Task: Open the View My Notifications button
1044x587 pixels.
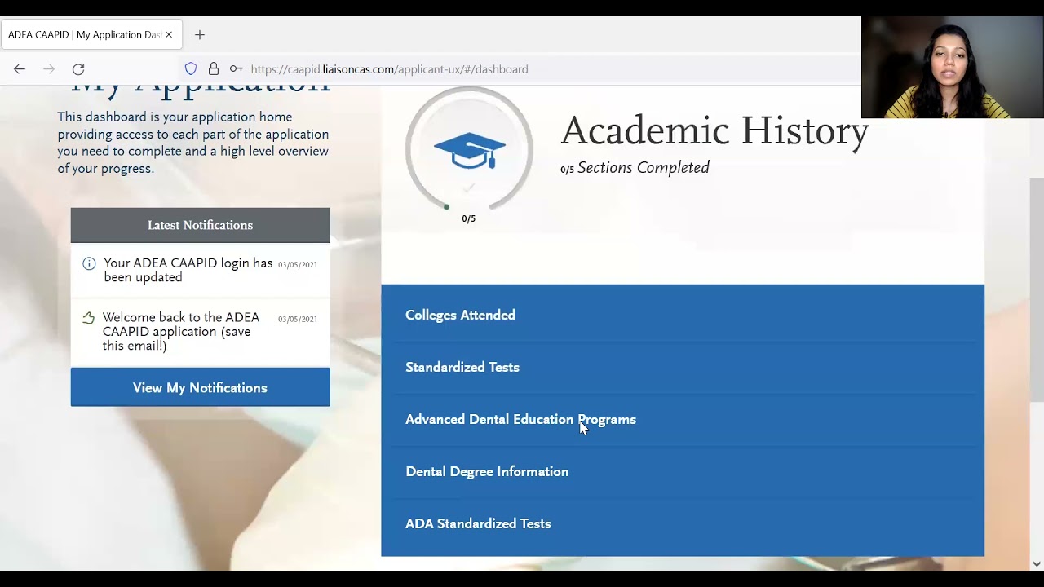Action: 200,387
